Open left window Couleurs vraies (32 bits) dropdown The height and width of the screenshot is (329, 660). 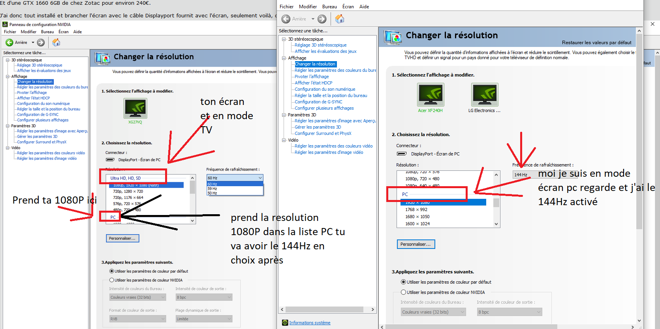pyautogui.click(x=137, y=297)
